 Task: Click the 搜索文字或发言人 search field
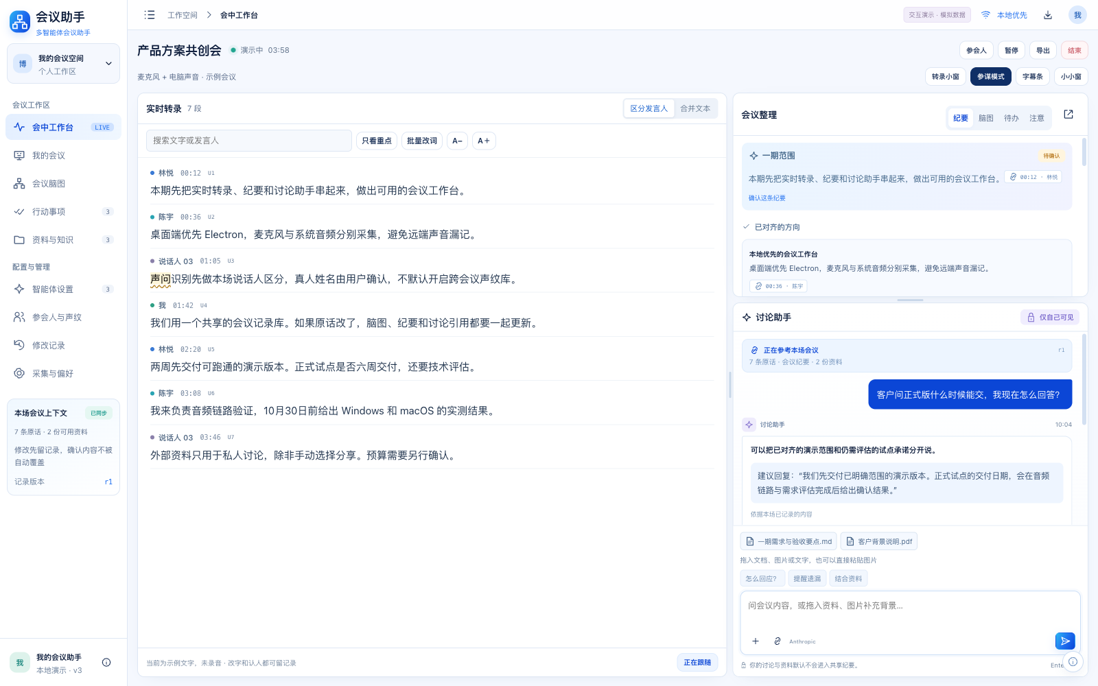pyautogui.click(x=249, y=141)
